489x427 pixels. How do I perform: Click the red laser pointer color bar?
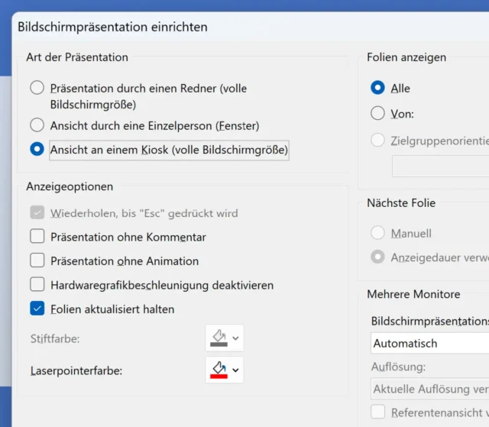(x=219, y=377)
